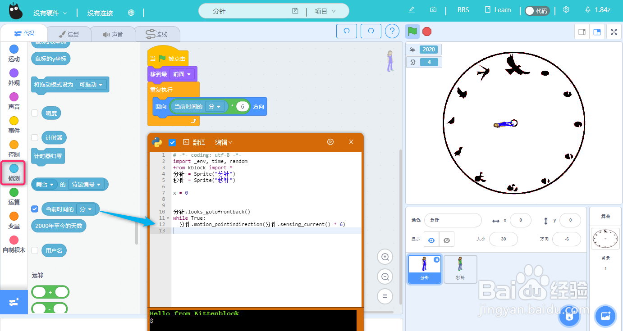Image resolution: width=623 pixels, height=331 pixels.
Task: Close the Python code panel
Action: click(351, 142)
